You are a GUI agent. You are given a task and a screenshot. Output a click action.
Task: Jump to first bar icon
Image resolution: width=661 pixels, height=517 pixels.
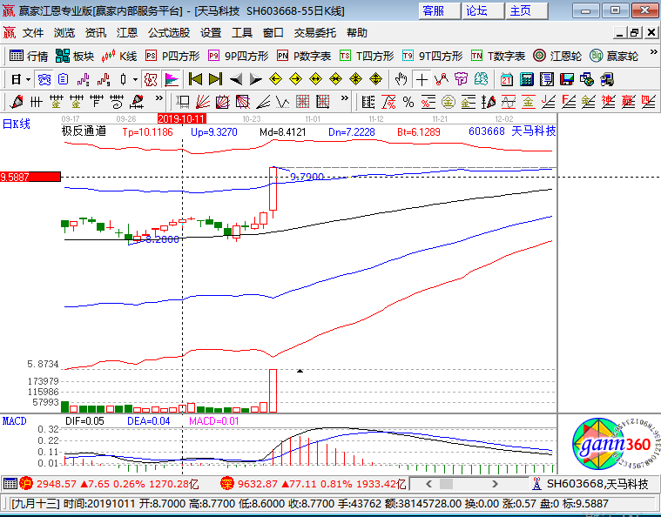(x=196, y=79)
